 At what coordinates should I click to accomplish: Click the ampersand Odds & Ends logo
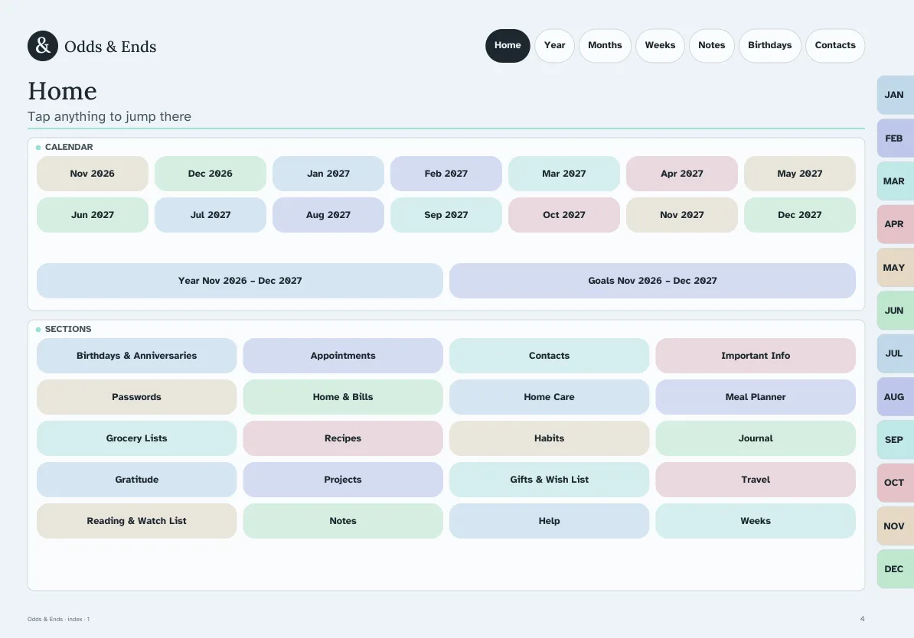point(43,46)
